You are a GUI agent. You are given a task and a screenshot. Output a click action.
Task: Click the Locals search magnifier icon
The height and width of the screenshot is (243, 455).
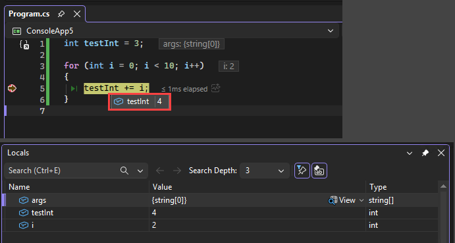[x=124, y=171]
